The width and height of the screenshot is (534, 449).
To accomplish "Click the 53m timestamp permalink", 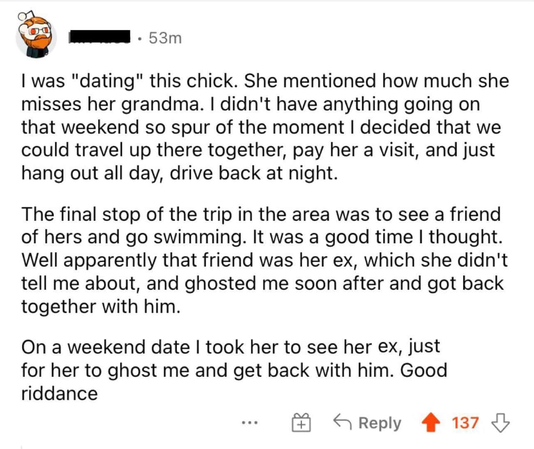I will tap(165, 38).
